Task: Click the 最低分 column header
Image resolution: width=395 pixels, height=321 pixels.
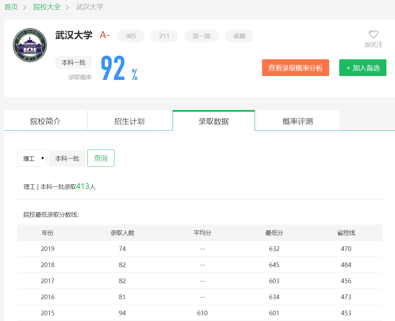Action: point(274,233)
